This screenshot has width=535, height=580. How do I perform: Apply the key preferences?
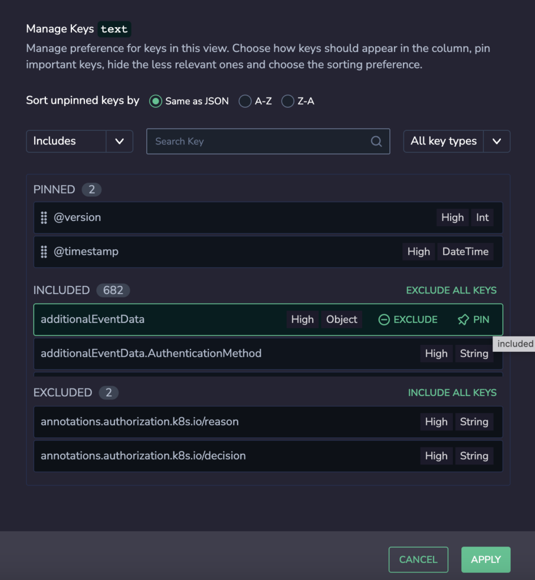(x=486, y=559)
